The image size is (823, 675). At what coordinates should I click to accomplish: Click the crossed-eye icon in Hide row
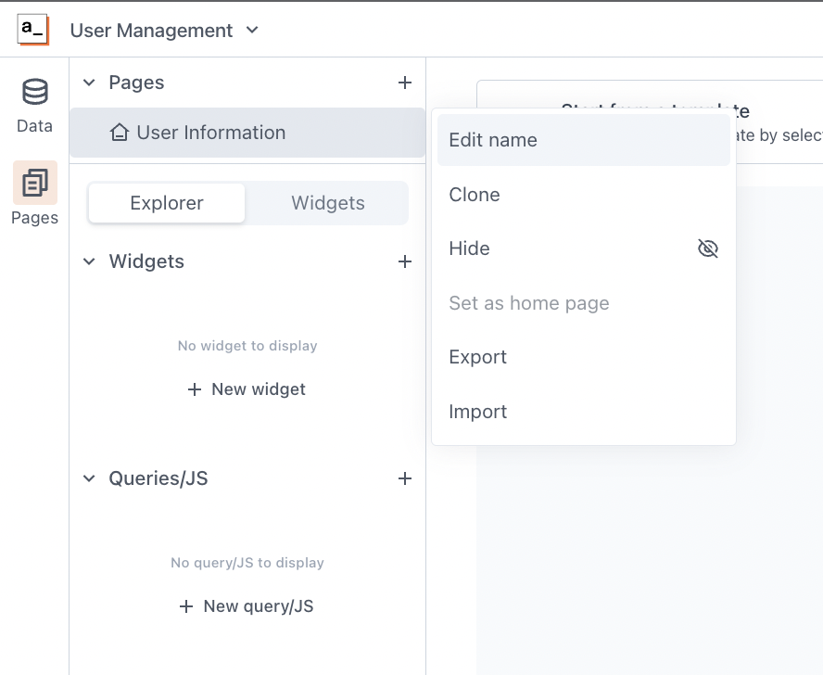coord(707,248)
